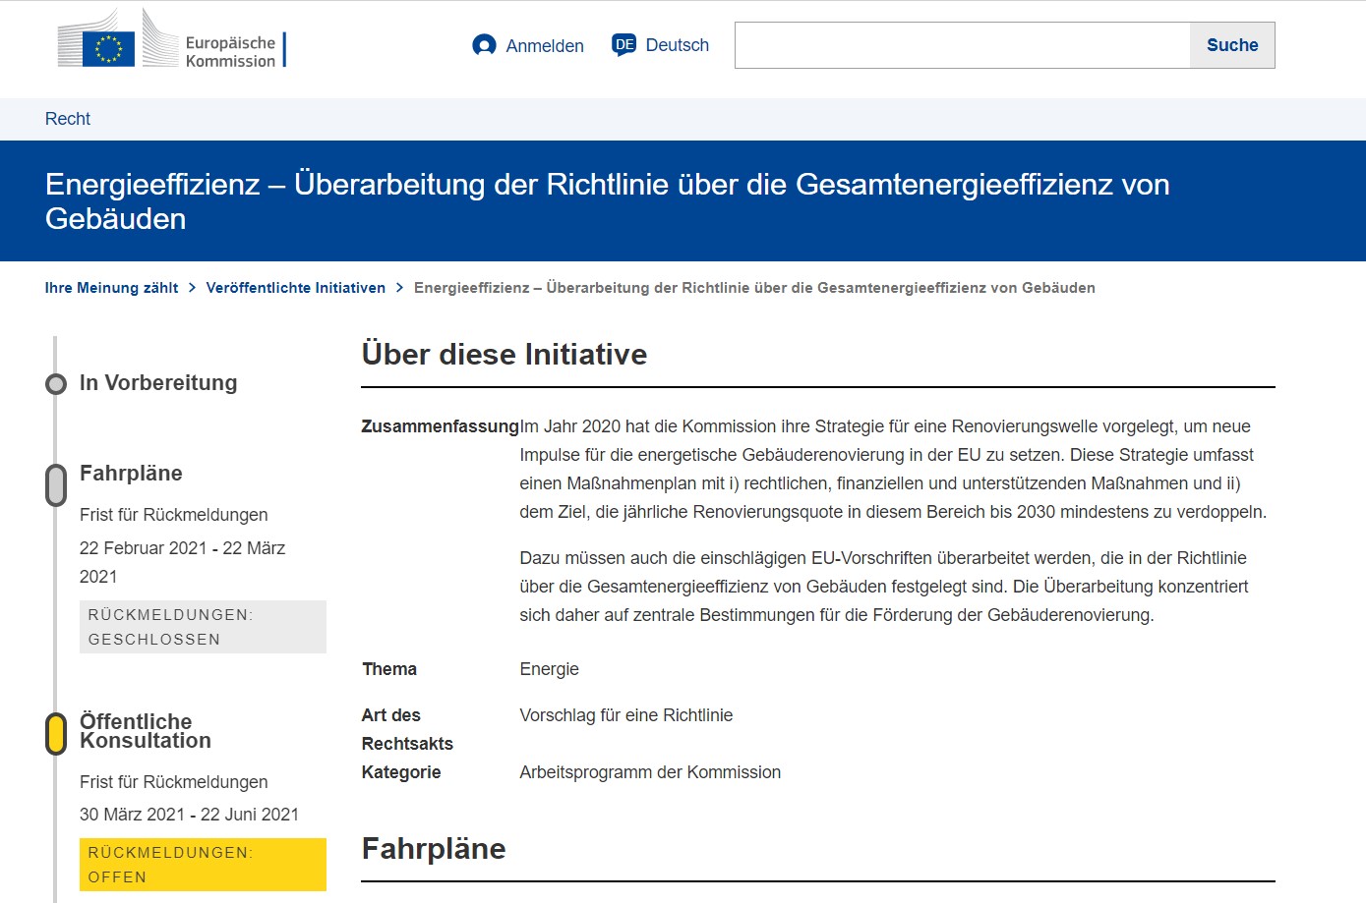This screenshot has width=1366, height=903.
Task: Click the yellow Öffentliche Konsultation timeline marker
Action: tap(56, 734)
